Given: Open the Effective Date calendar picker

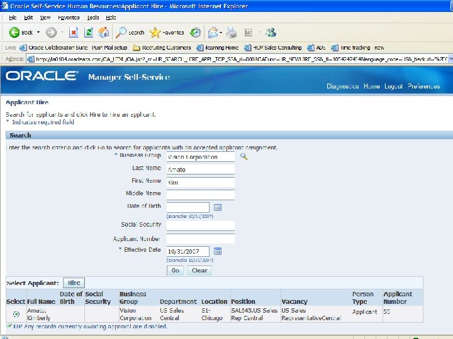Looking at the screenshot, I should (218, 251).
